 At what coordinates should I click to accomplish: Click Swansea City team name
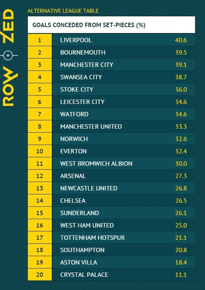click(81, 77)
